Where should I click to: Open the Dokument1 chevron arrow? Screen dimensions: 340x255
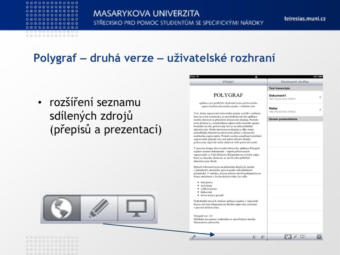click(x=320, y=97)
